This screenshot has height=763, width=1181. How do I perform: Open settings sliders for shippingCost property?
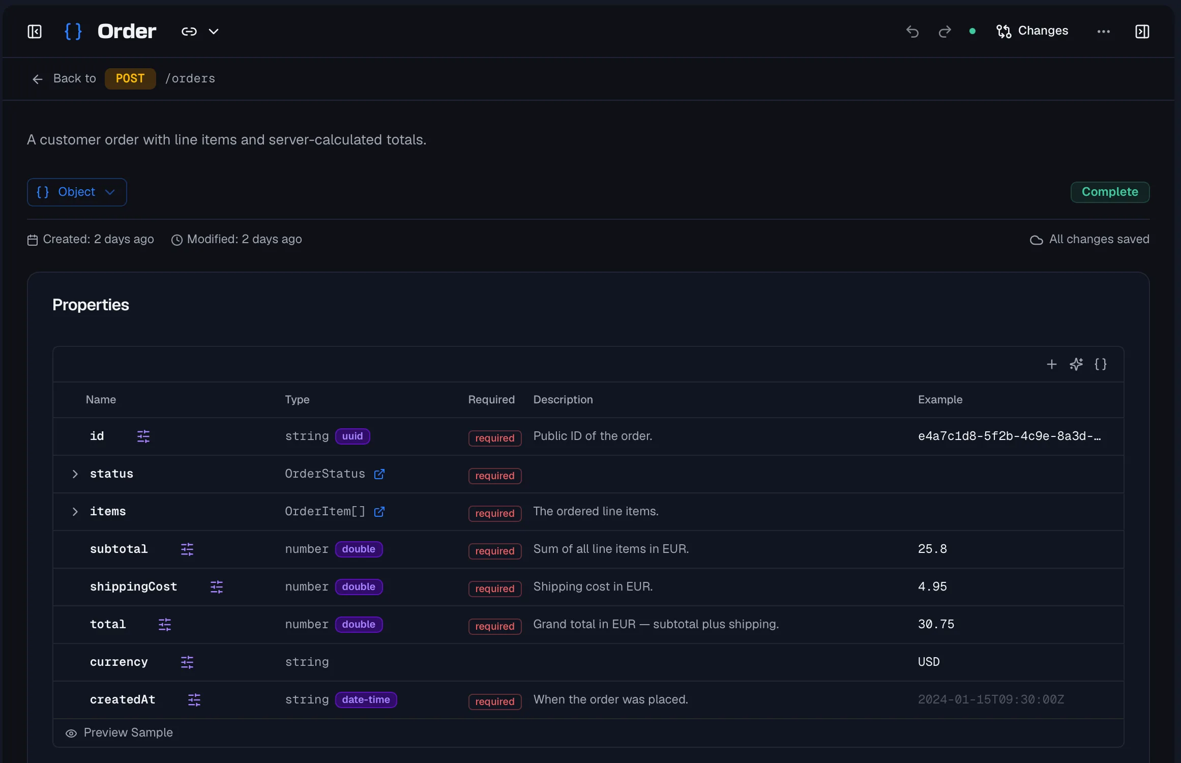[217, 587]
